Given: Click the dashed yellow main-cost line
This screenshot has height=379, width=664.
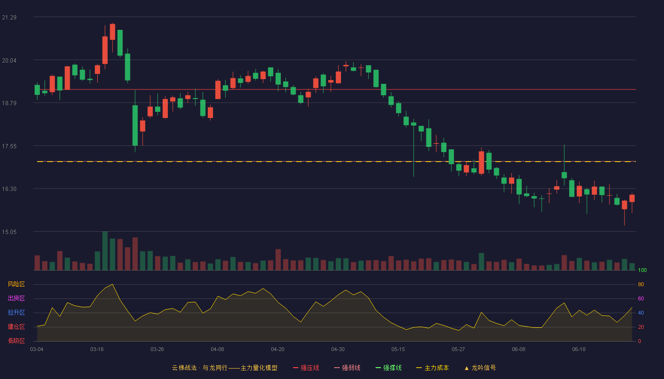Looking at the screenshot, I should 336,162.
